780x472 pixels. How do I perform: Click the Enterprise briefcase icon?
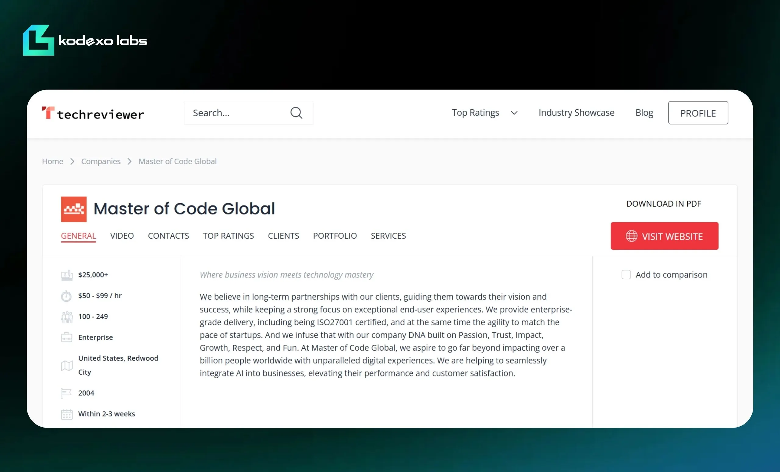tap(66, 337)
